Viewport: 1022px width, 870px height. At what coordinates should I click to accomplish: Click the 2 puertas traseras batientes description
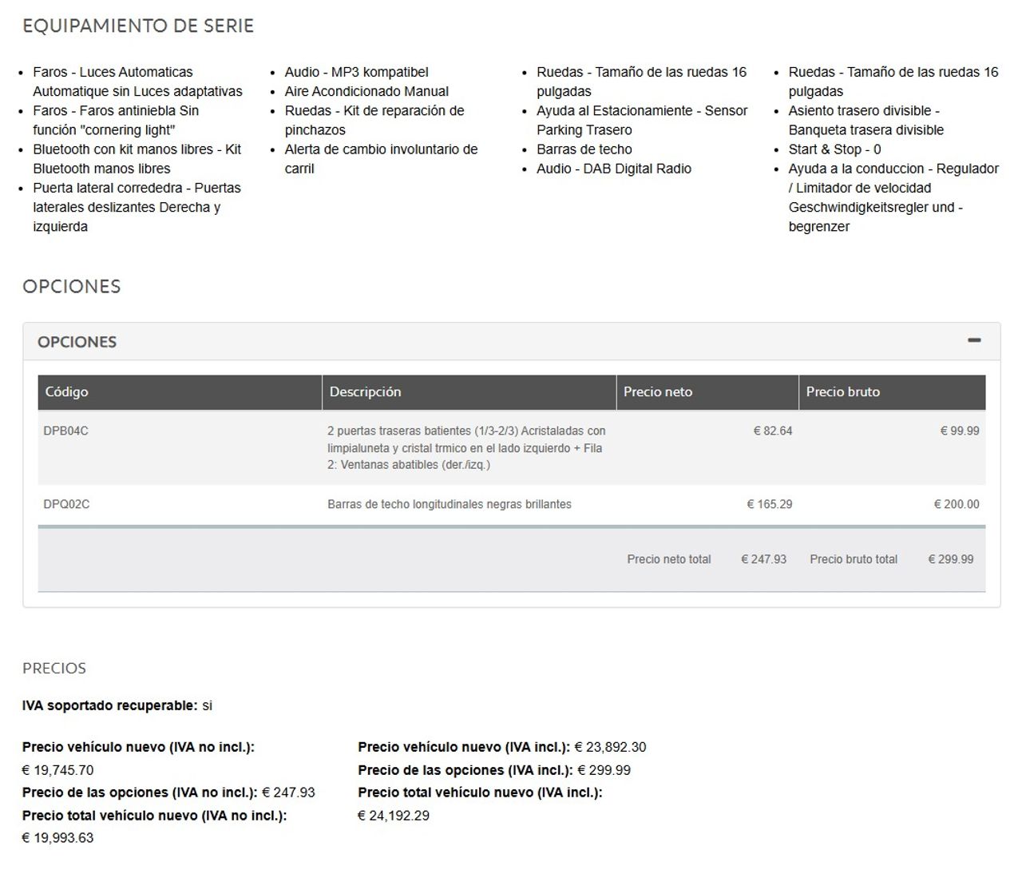pos(465,447)
